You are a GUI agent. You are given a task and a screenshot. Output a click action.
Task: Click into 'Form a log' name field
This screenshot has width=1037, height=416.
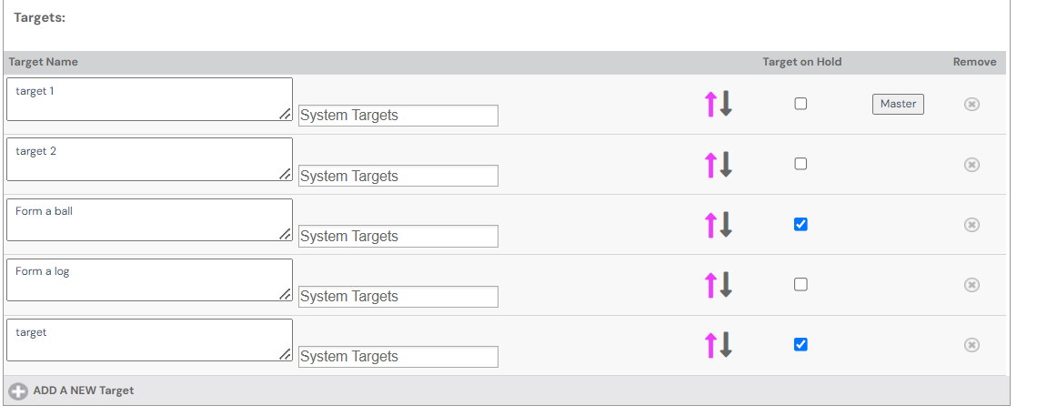(x=149, y=279)
